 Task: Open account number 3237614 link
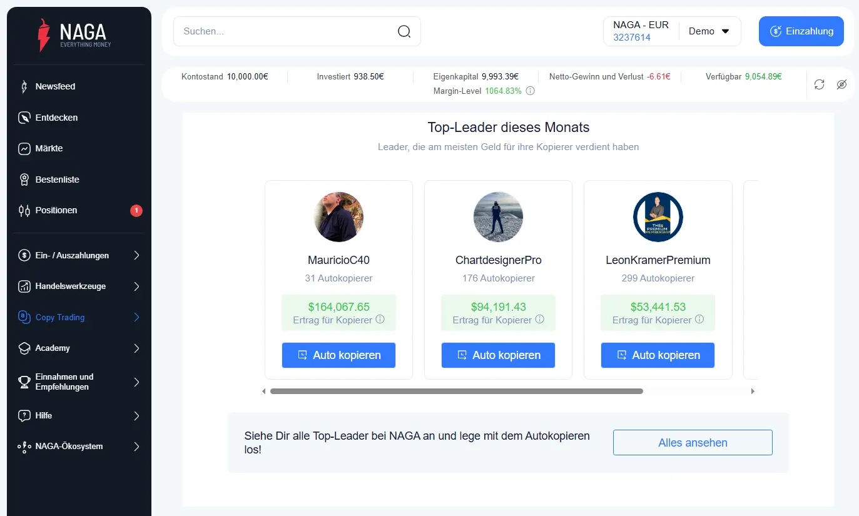coord(632,38)
